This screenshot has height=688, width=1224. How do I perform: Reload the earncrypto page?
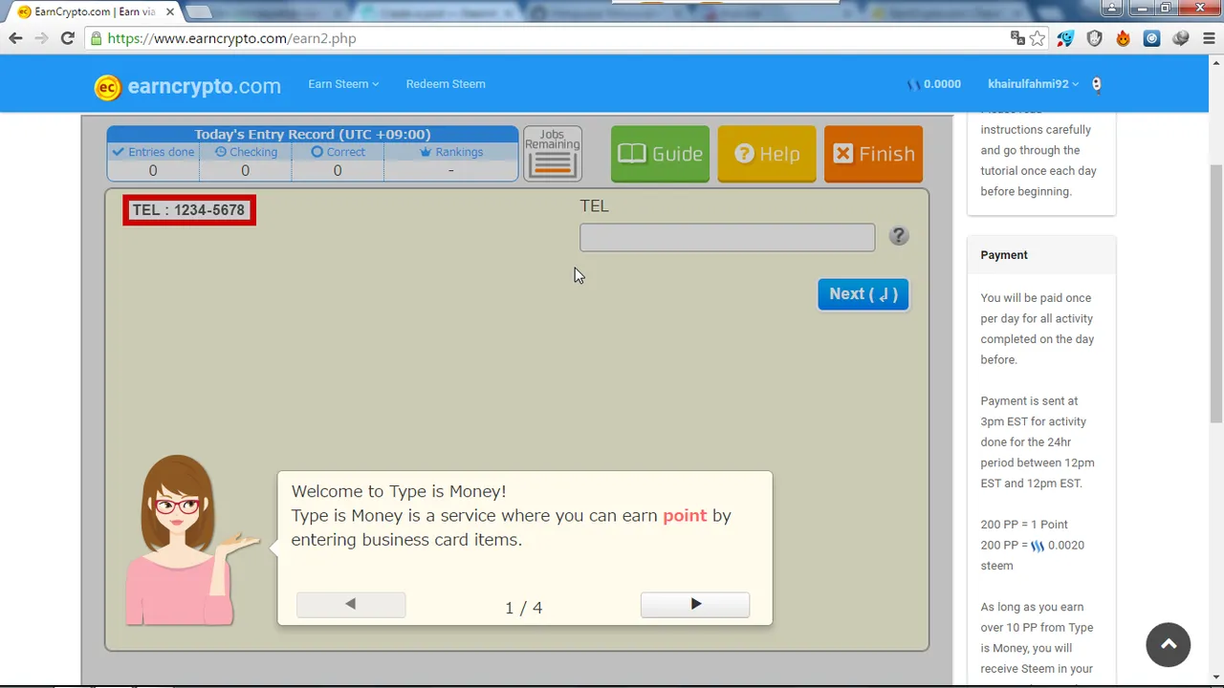pyautogui.click(x=67, y=38)
